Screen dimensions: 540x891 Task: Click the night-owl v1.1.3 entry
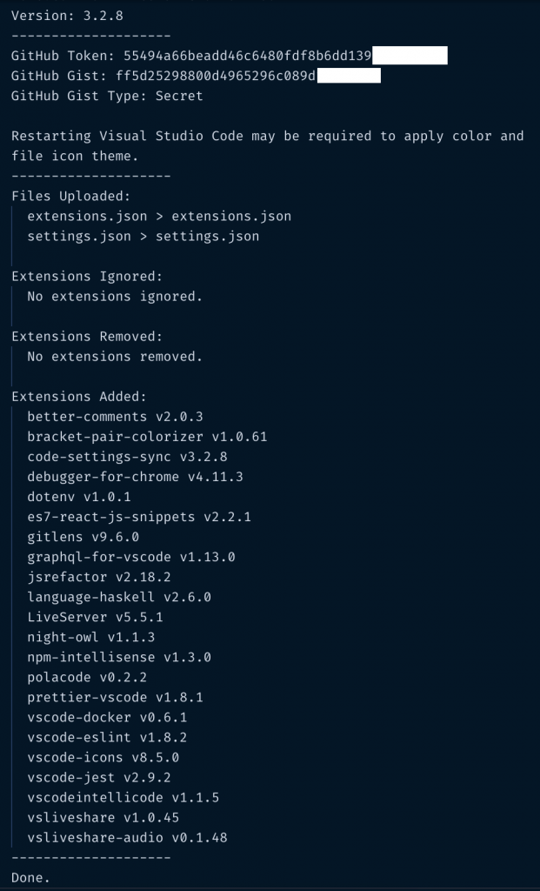(x=90, y=636)
